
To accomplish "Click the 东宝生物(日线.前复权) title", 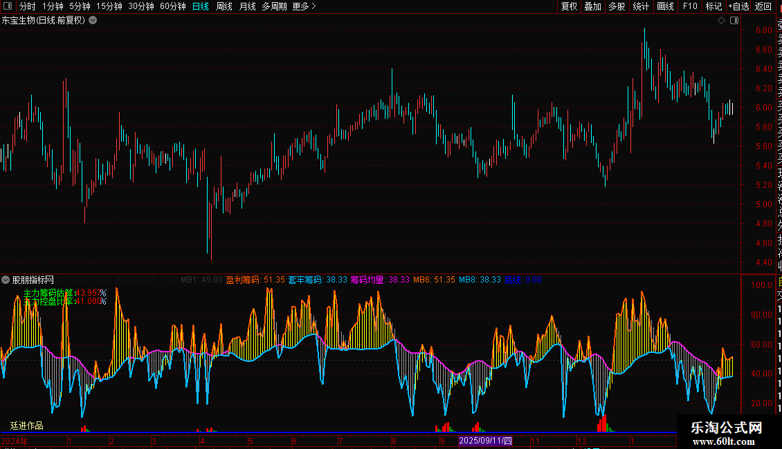I will coord(44,21).
